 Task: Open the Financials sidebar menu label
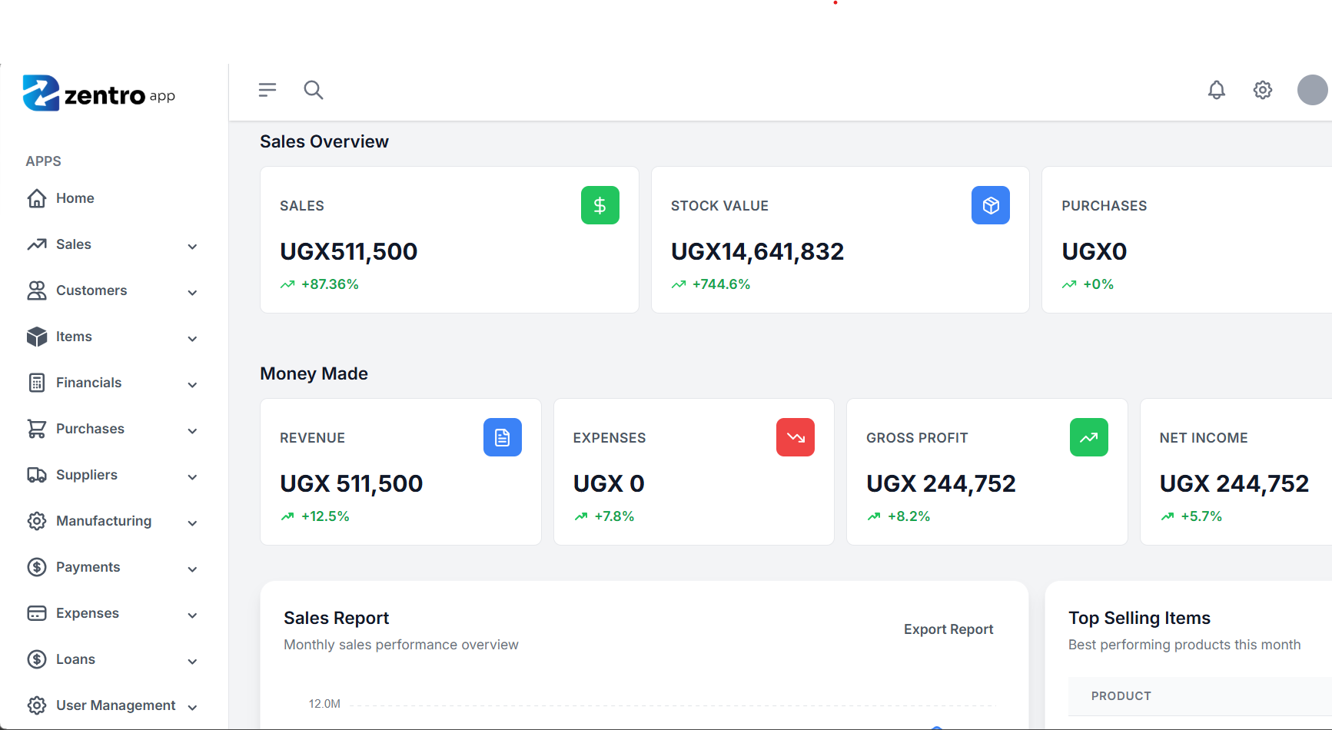(x=88, y=383)
